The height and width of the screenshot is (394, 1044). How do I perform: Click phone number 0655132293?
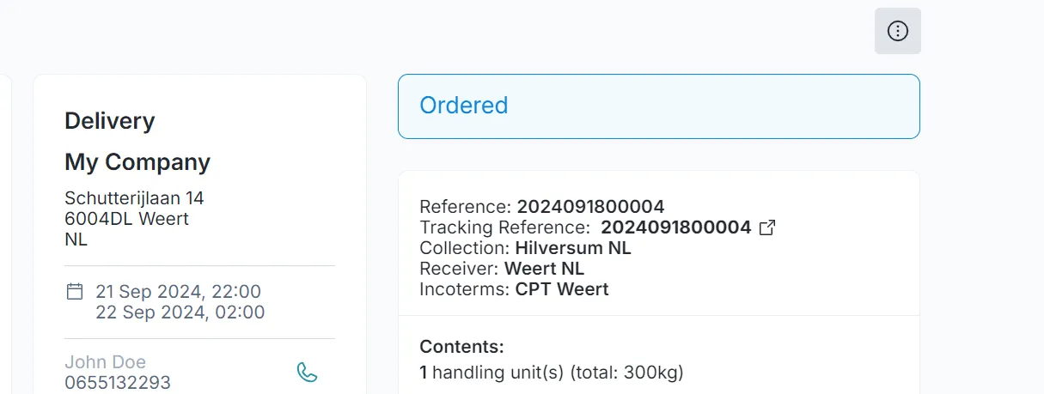point(118,383)
